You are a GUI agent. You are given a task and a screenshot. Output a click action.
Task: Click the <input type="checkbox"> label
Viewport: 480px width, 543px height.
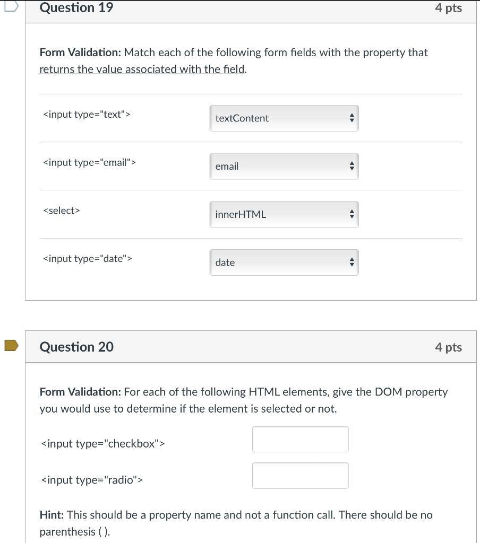(x=103, y=444)
